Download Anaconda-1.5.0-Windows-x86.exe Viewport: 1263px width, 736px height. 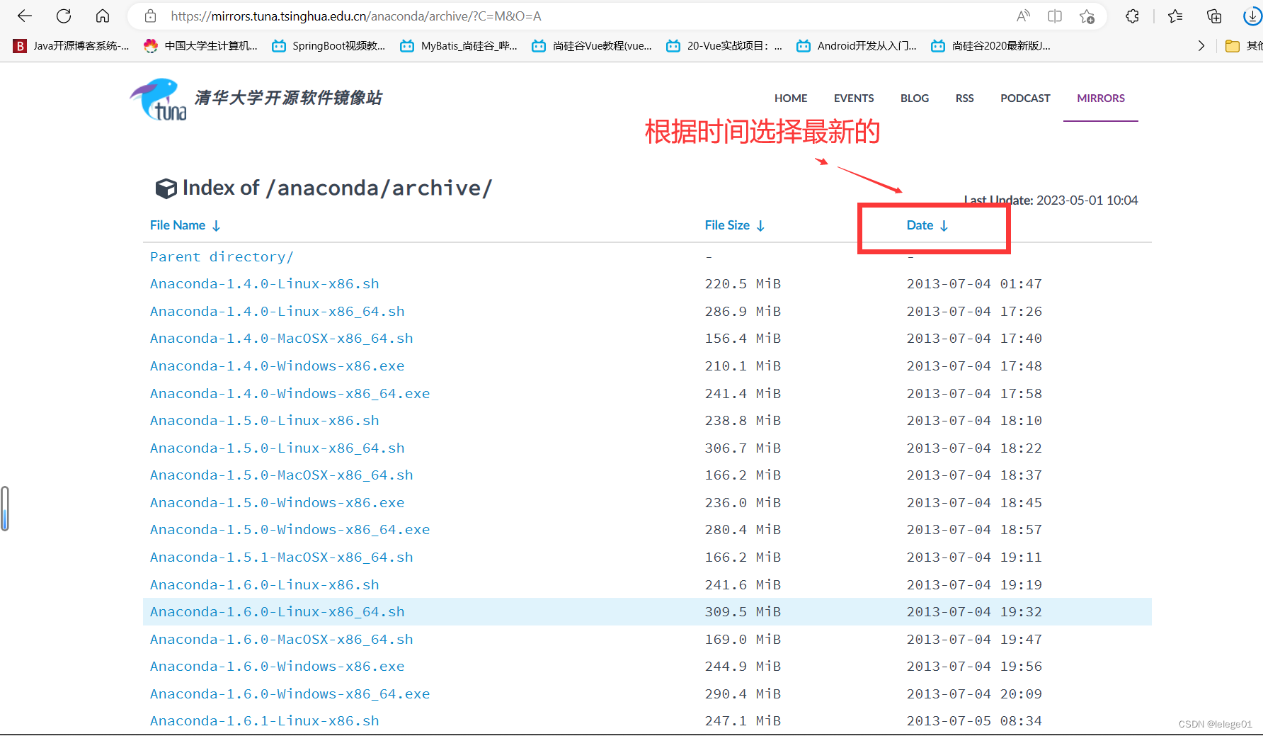click(x=278, y=503)
